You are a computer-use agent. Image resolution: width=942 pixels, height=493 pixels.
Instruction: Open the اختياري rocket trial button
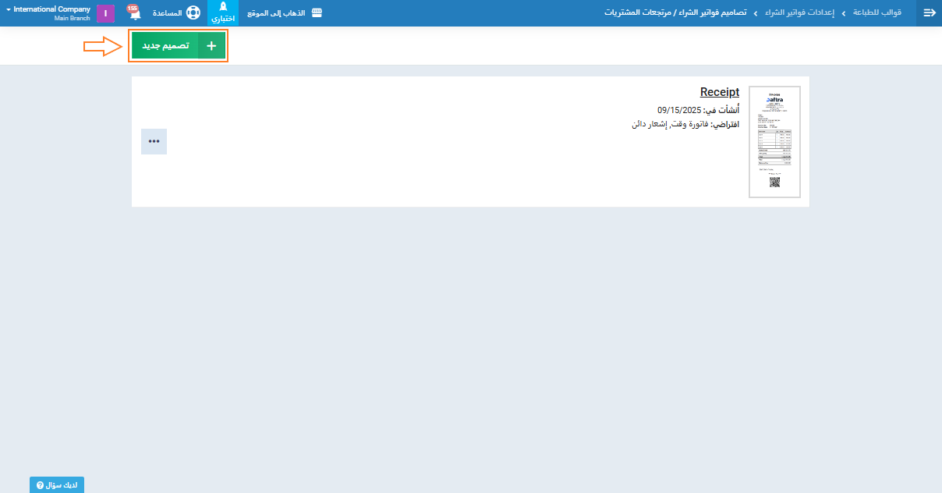[x=223, y=13]
